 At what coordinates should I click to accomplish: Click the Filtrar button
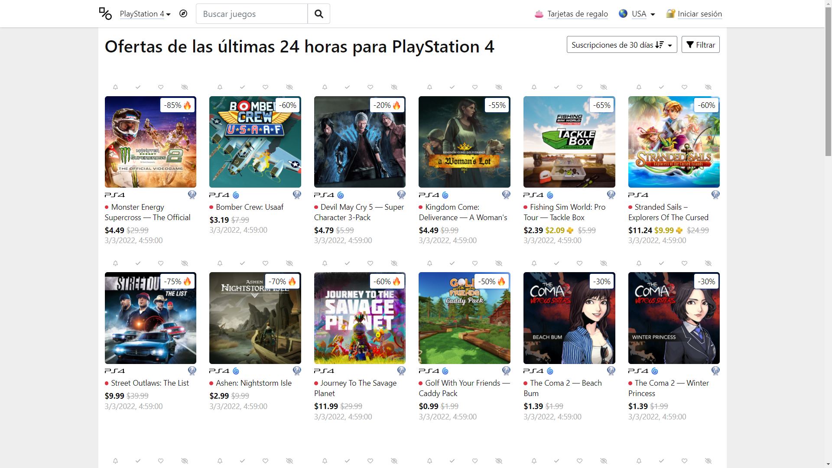pyautogui.click(x=701, y=45)
